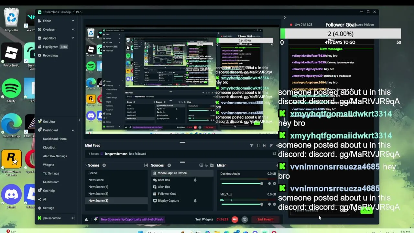
Task: Open Spotify desktop shortcut
Action: 11,90
